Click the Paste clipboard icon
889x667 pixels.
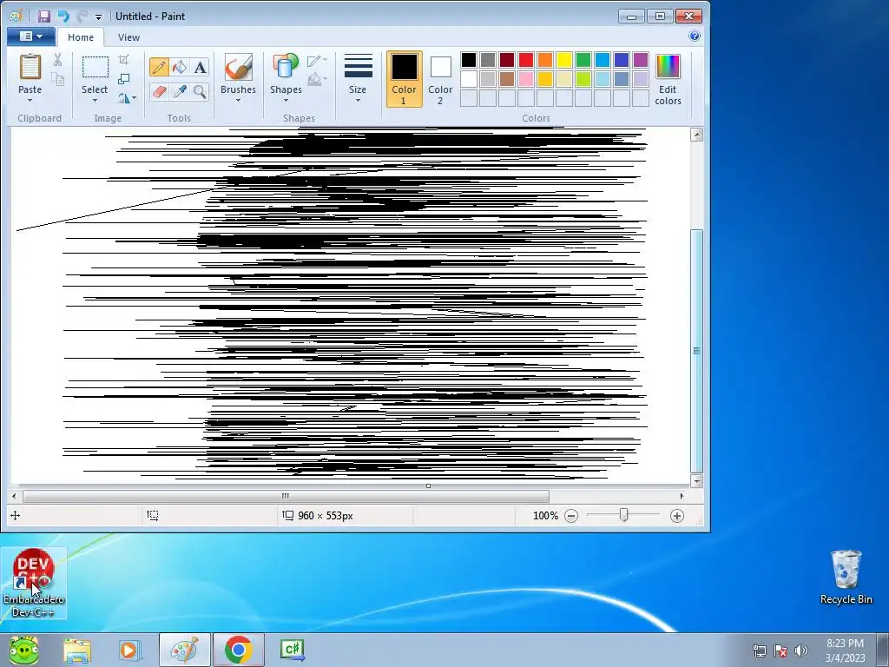tap(30, 68)
